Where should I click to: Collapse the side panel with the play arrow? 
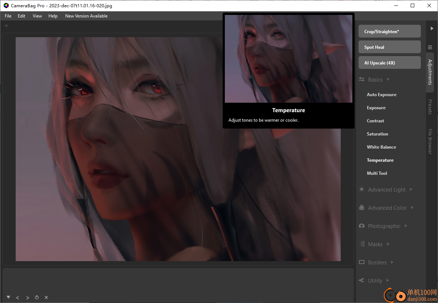pyautogui.click(x=432, y=28)
